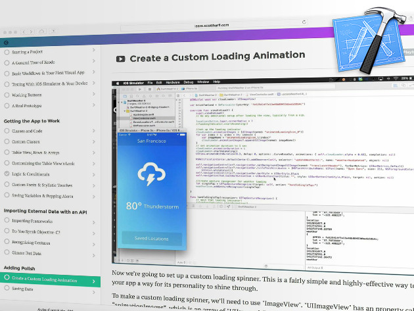The height and width of the screenshot is (311, 414).
Task: Mark Working Buttons lesson circle
Action: (x=7, y=95)
